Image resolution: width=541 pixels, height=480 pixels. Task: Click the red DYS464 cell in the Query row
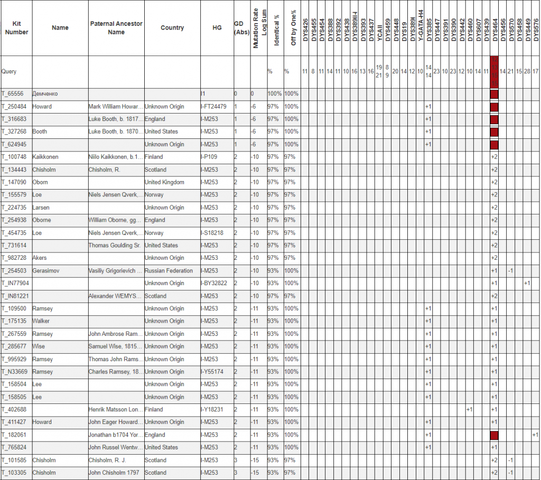pos(495,71)
